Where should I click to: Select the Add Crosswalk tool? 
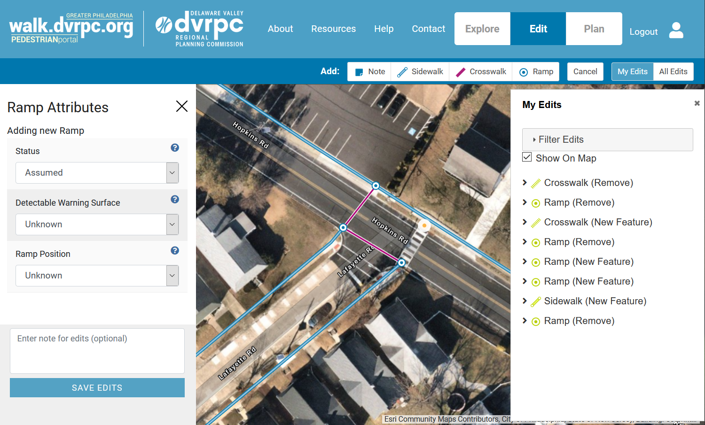pyautogui.click(x=481, y=72)
